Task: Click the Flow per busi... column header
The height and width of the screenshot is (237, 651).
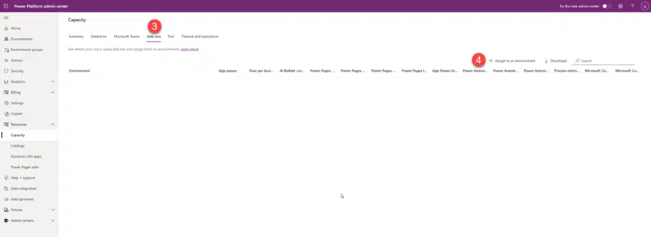Action: [261, 71]
